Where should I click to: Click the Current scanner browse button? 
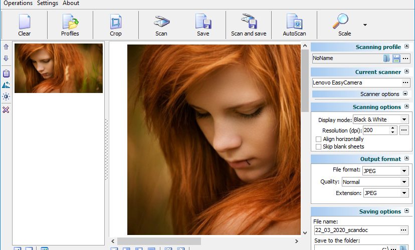(x=405, y=82)
